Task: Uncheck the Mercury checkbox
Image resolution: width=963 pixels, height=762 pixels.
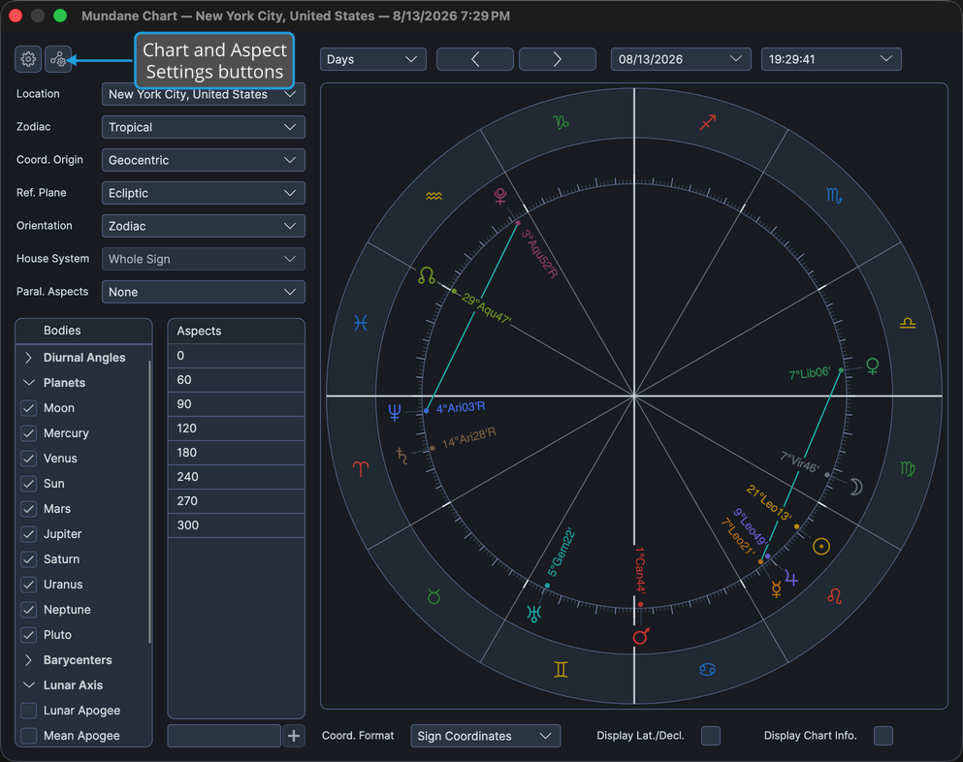Action: coord(29,433)
